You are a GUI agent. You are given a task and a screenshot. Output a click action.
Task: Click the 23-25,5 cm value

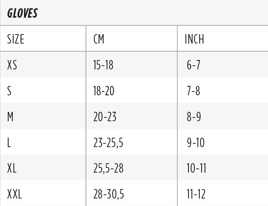point(108,143)
